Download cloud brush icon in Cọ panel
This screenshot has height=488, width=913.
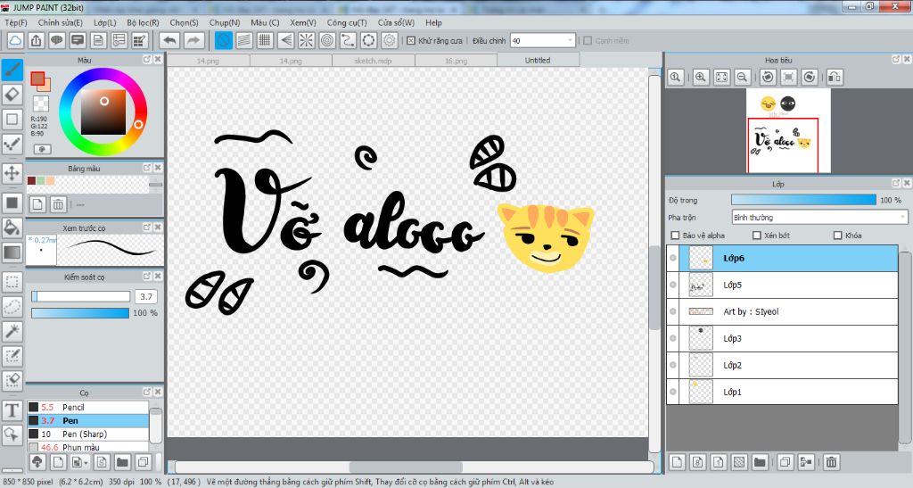[37, 462]
